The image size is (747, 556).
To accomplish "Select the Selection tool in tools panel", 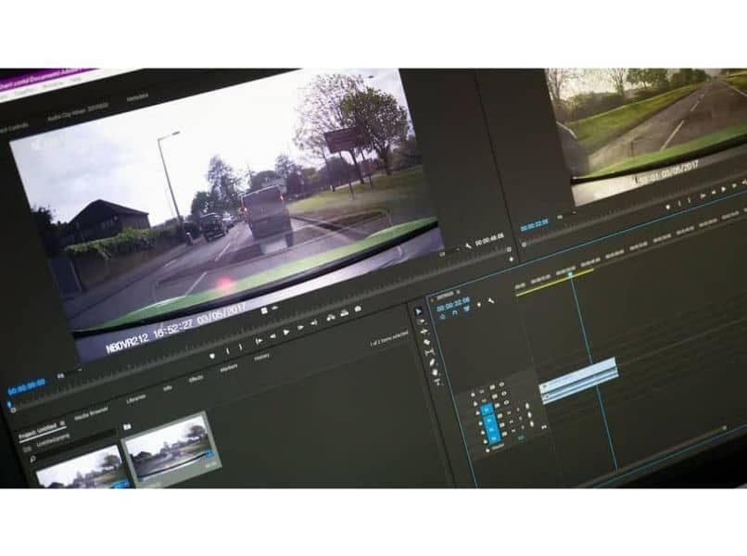I will (418, 312).
